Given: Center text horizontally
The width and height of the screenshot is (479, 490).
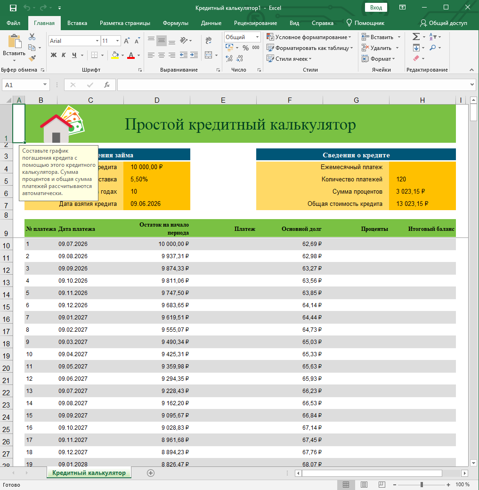Looking at the screenshot, I should pyautogui.click(x=162, y=55).
